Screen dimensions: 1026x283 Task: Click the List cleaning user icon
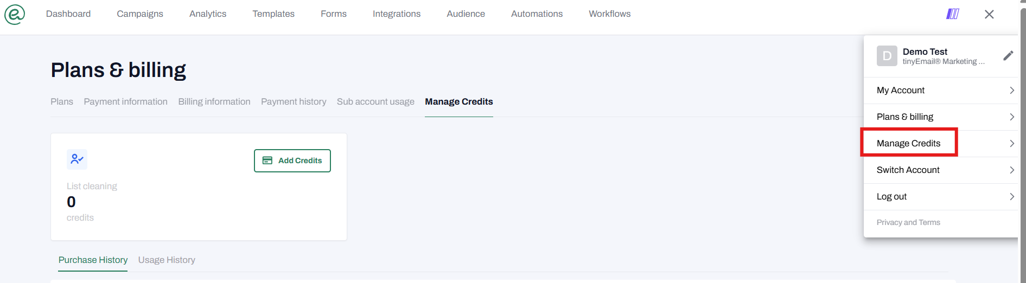pos(77,159)
